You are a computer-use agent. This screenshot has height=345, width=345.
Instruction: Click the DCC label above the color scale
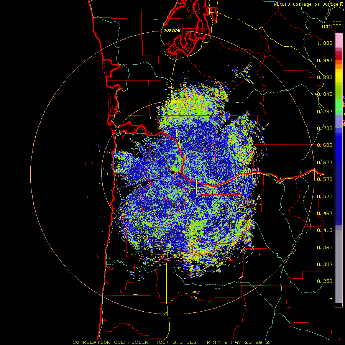click(x=337, y=23)
